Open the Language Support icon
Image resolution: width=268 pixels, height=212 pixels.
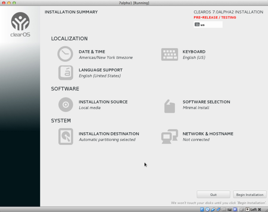coord(66,73)
